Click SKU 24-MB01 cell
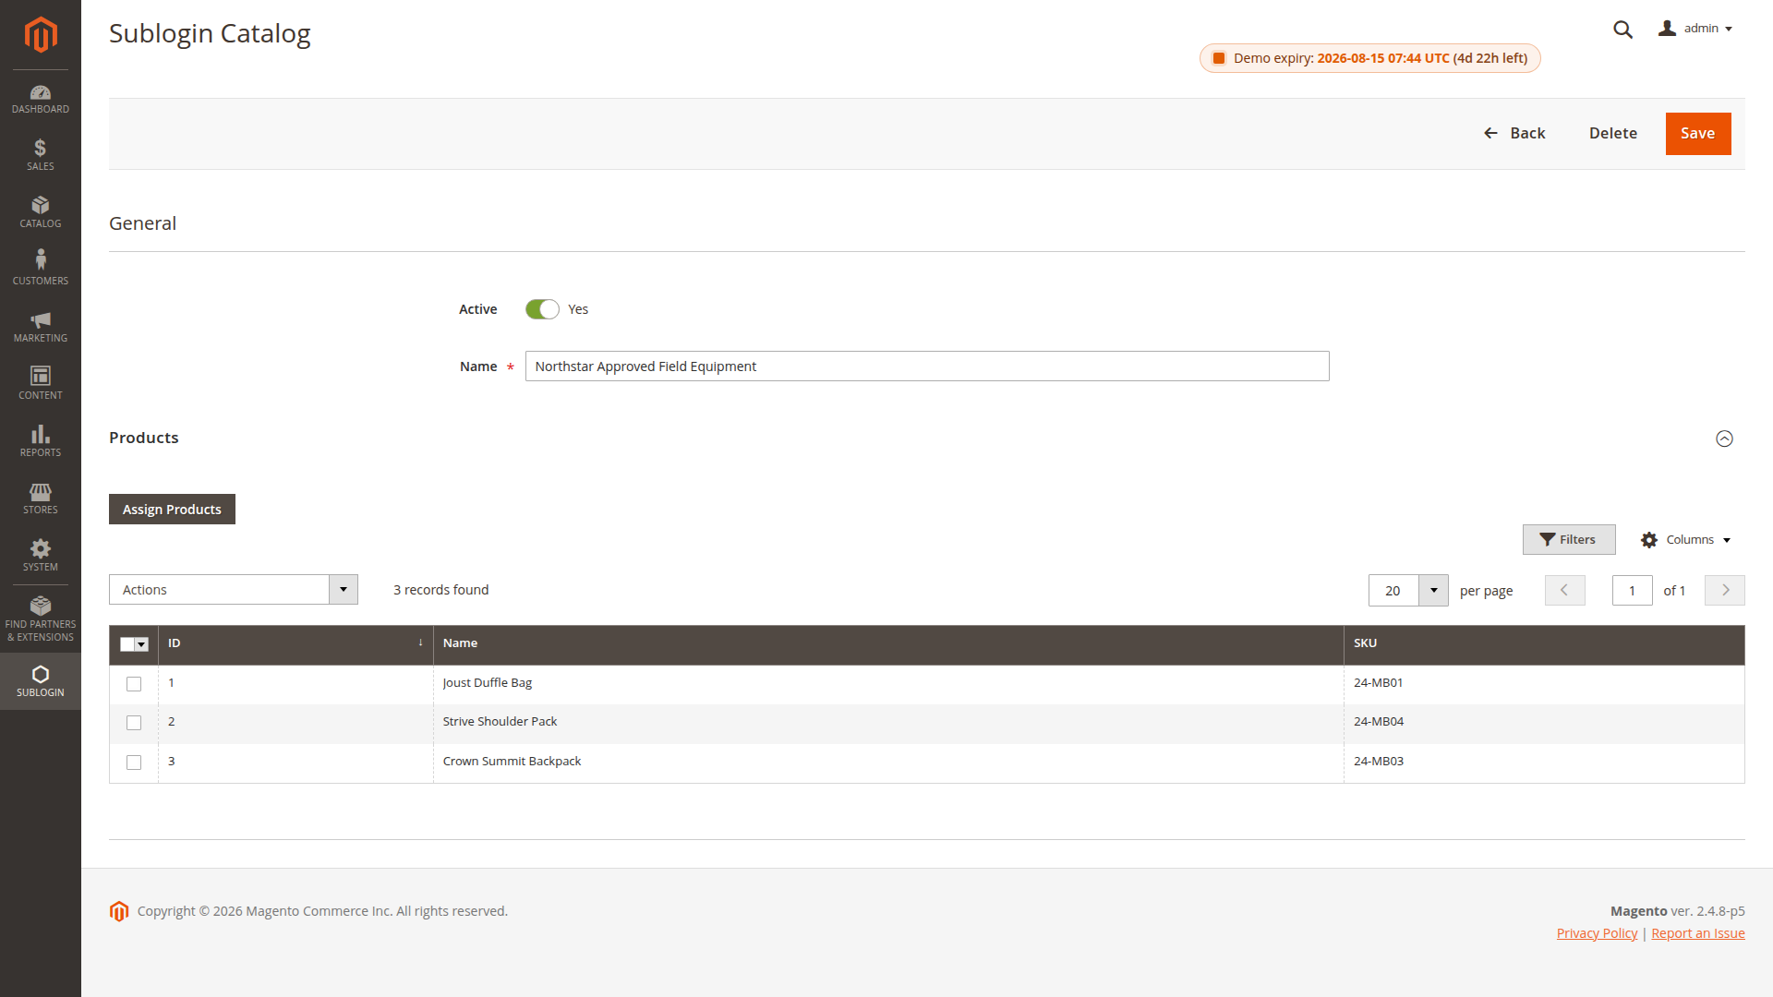Viewport: 1773px width, 997px height. pyautogui.click(x=1544, y=684)
